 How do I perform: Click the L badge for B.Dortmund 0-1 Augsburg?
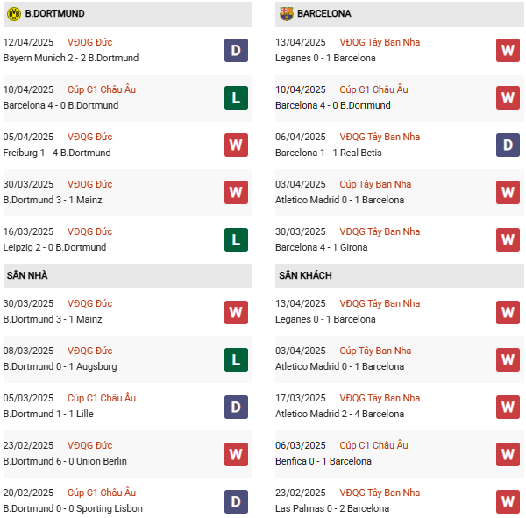(236, 358)
